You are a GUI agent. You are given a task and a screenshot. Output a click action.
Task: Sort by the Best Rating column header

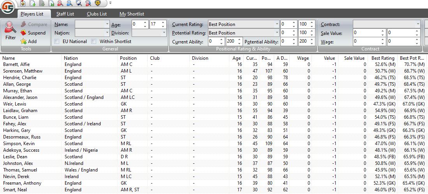coord(382,58)
